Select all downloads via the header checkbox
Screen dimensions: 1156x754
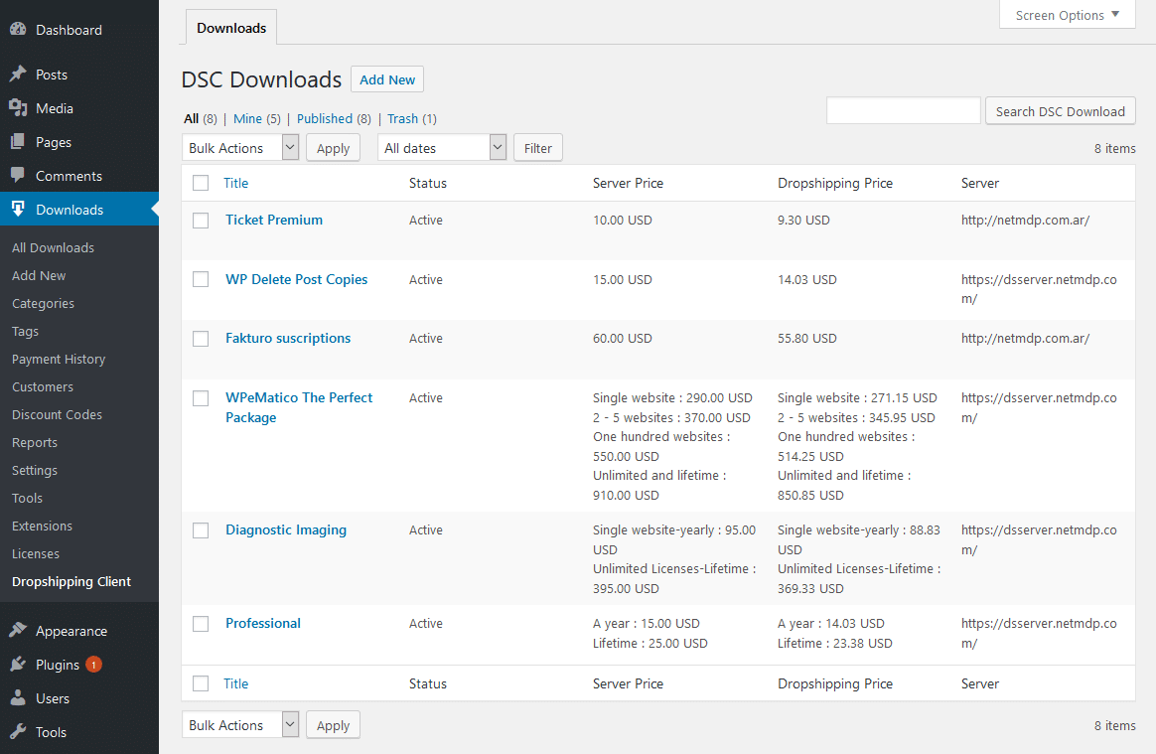201,183
